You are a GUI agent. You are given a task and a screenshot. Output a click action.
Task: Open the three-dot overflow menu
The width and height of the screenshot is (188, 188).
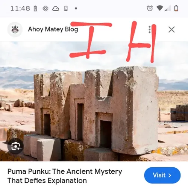pyautogui.click(x=150, y=30)
